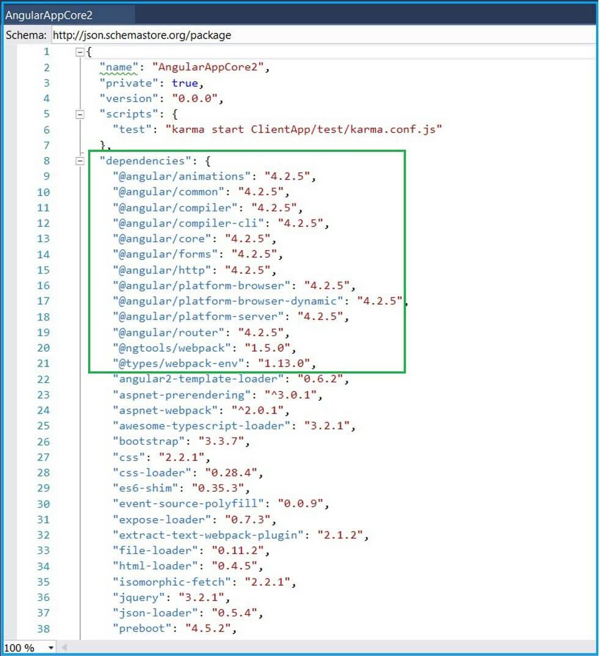
Task: Collapse the scripts section fold marker
Action: pyautogui.click(x=80, y=114)
